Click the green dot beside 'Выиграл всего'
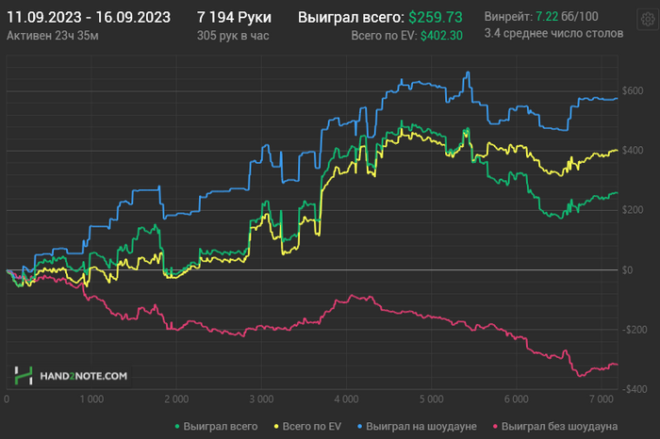The height and width of the screenshot is (439, 660). click(x=177, y=427)
